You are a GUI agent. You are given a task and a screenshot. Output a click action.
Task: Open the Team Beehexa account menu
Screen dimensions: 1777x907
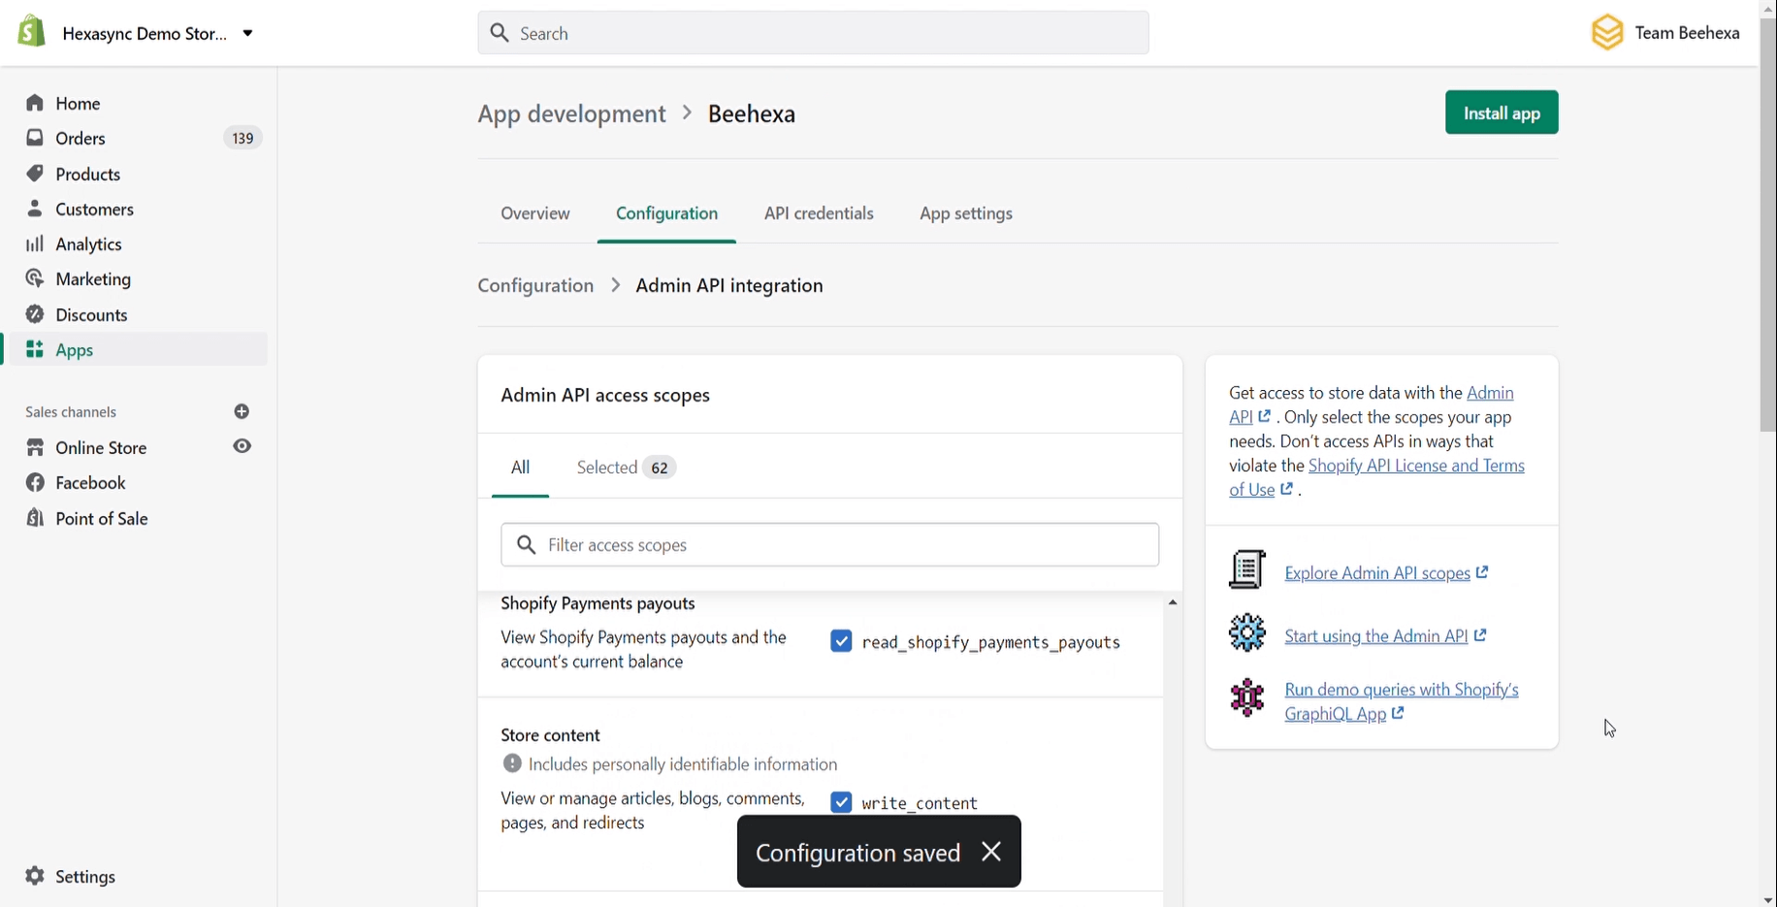[x=1664, y=33]
